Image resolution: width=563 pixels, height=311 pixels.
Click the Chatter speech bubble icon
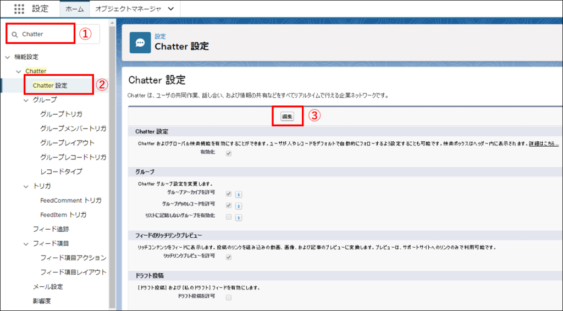click(x=140, y=43)
